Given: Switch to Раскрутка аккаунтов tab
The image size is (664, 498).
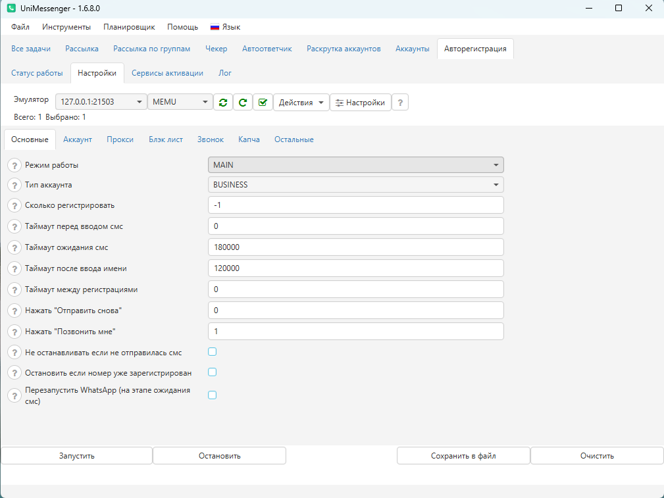Looking at the screenshot, I should click(x=344, y=49).
